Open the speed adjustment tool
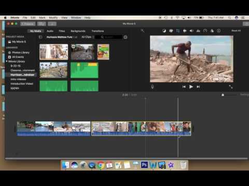The height and width of the screenshot is (186, 249). click(205, 31)
